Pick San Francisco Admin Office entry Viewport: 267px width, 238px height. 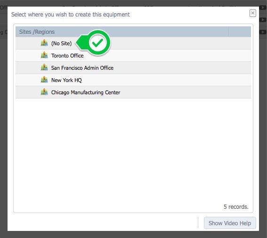click(82, 68)
